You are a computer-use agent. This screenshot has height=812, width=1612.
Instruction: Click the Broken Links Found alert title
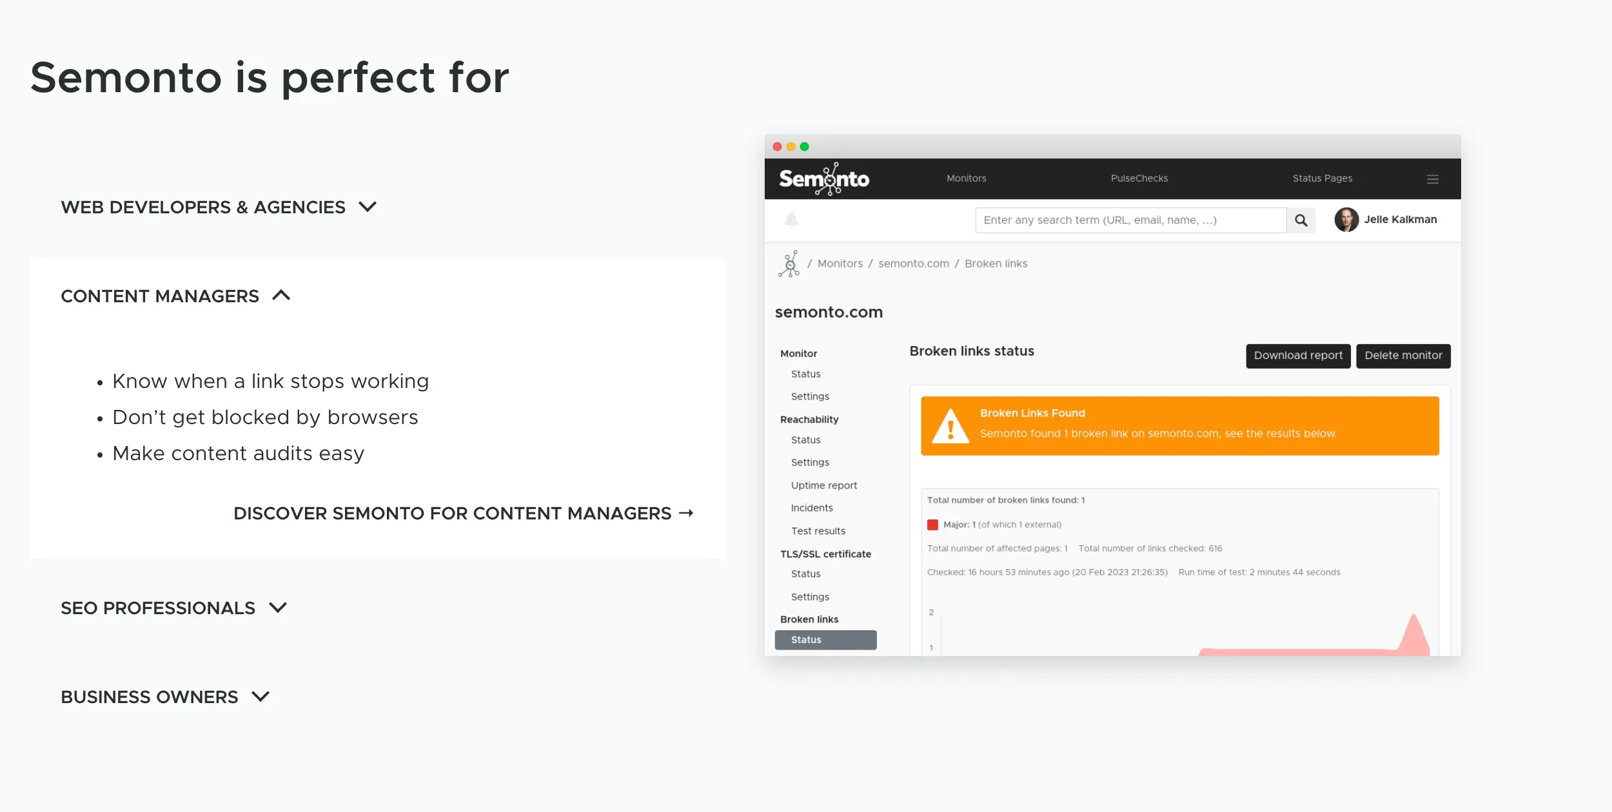pos(1032,413)
